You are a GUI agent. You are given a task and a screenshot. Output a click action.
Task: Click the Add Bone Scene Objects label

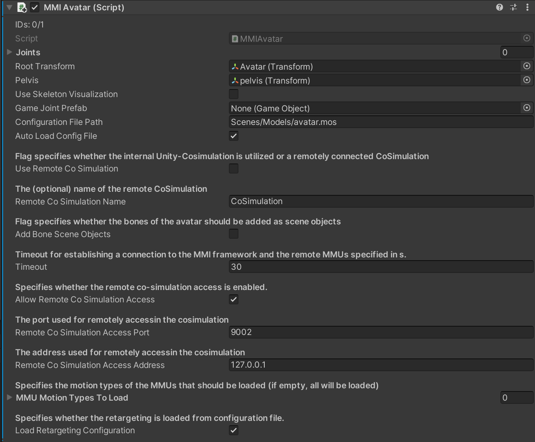coord(63,234)
